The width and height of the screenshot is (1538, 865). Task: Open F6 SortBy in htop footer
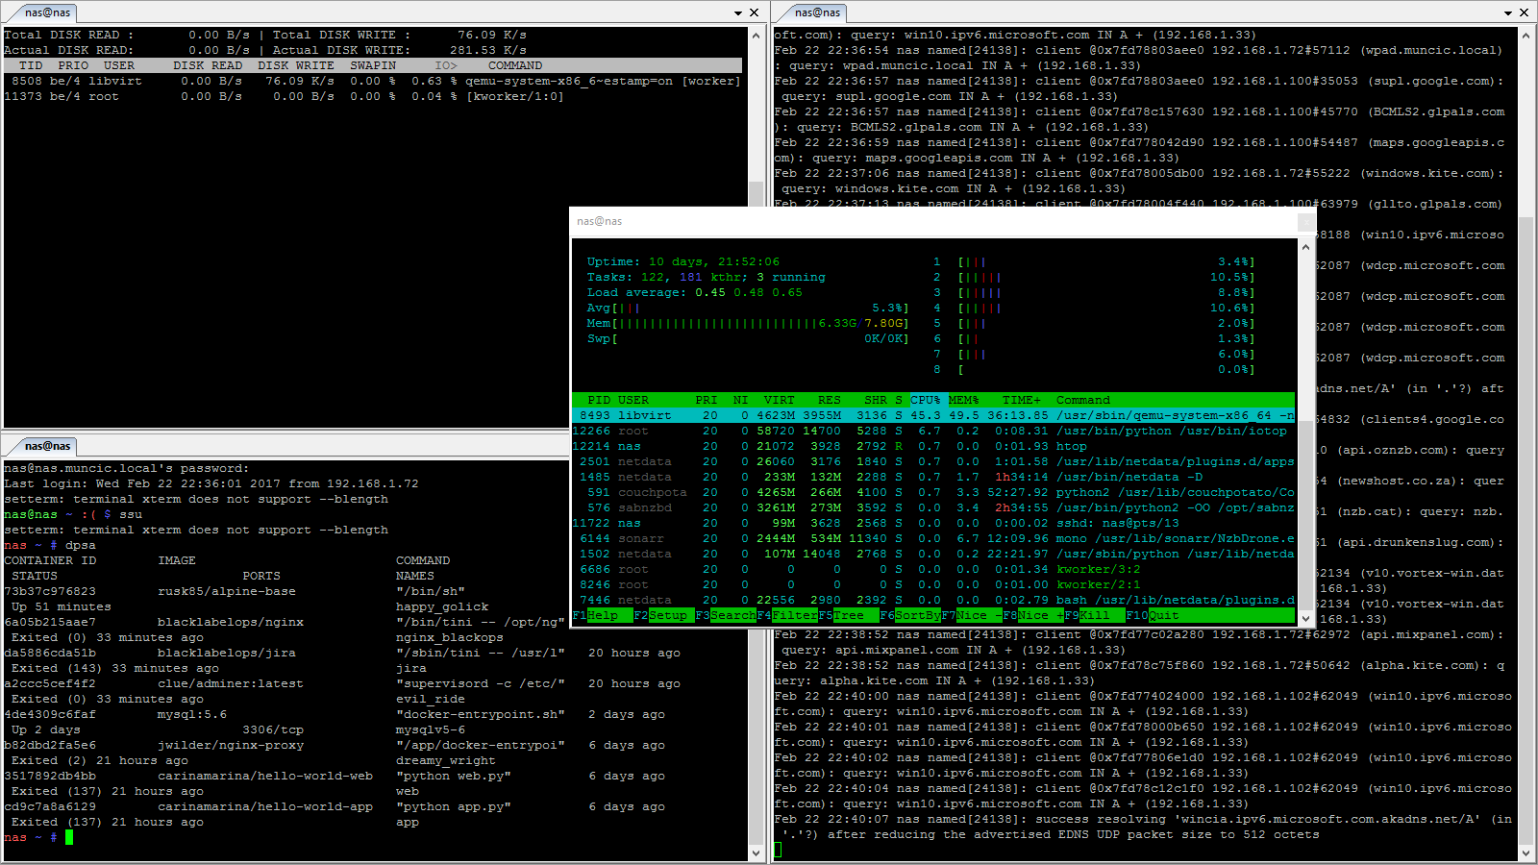pyautogui.click(x=910, y=615)
